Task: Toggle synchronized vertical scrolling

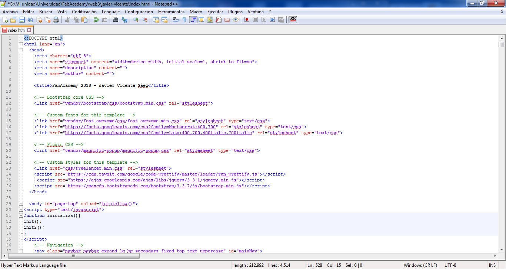Action: tap(156, 20)
